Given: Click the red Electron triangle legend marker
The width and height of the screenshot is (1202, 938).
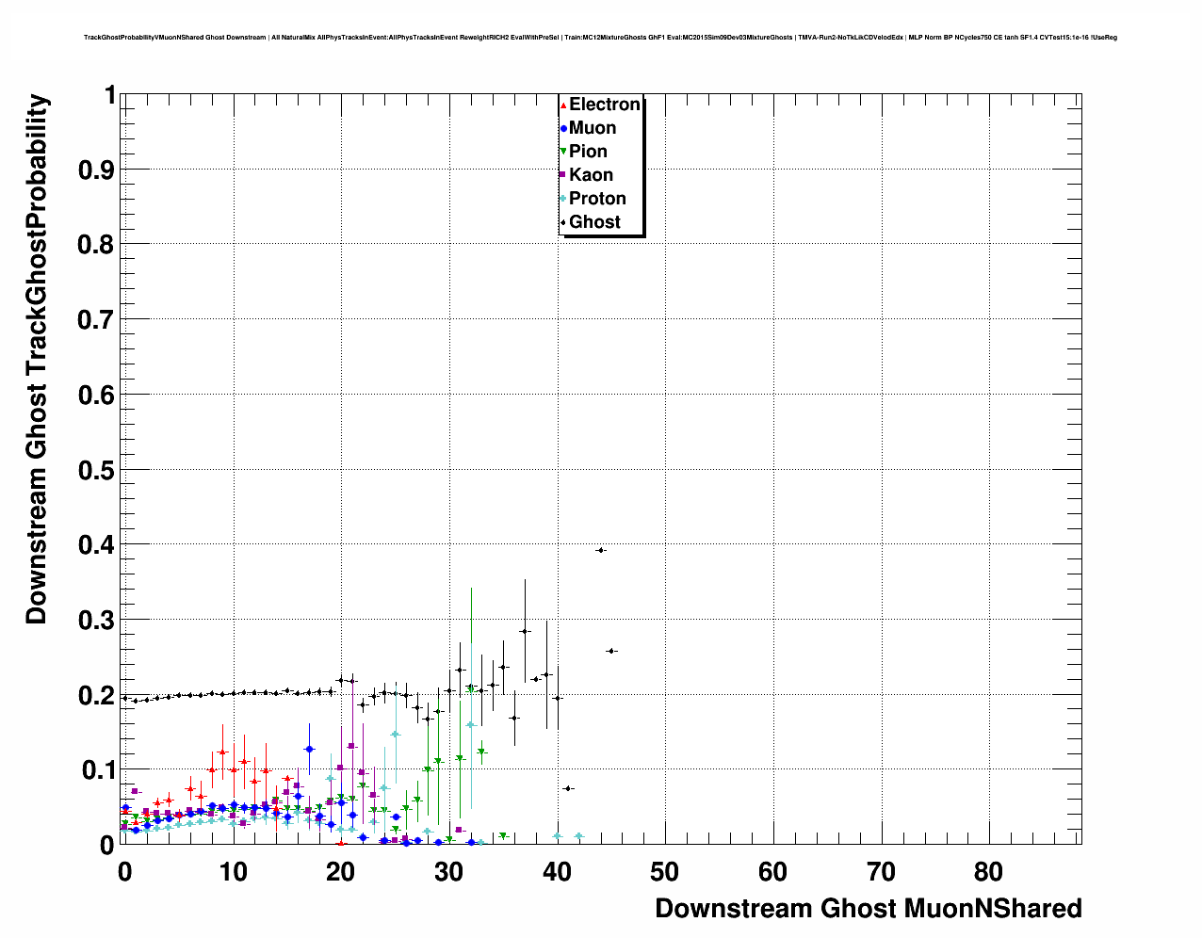Looking at the screenshot, I should 563,105.
